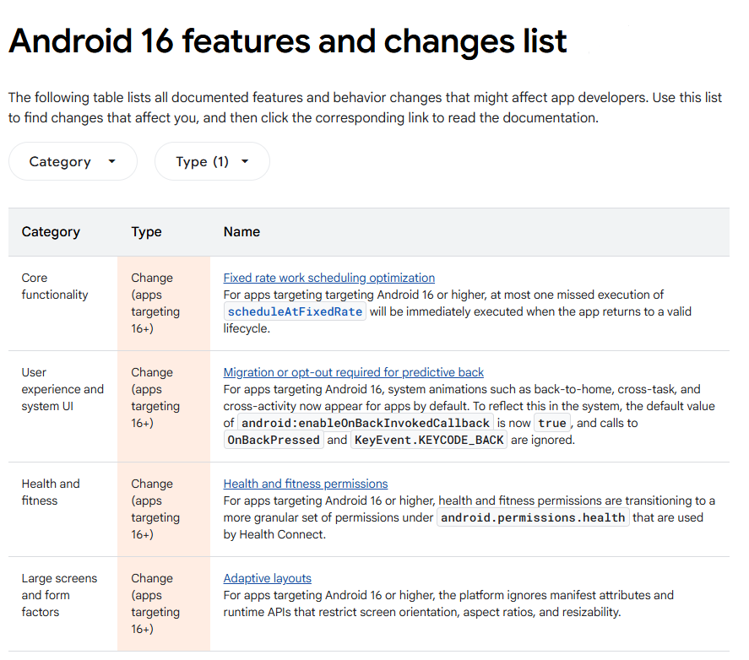Expand the Type (1) dropdown chevron arrow
The width and height of the screenshot is (749, 660).
point(247,161)
